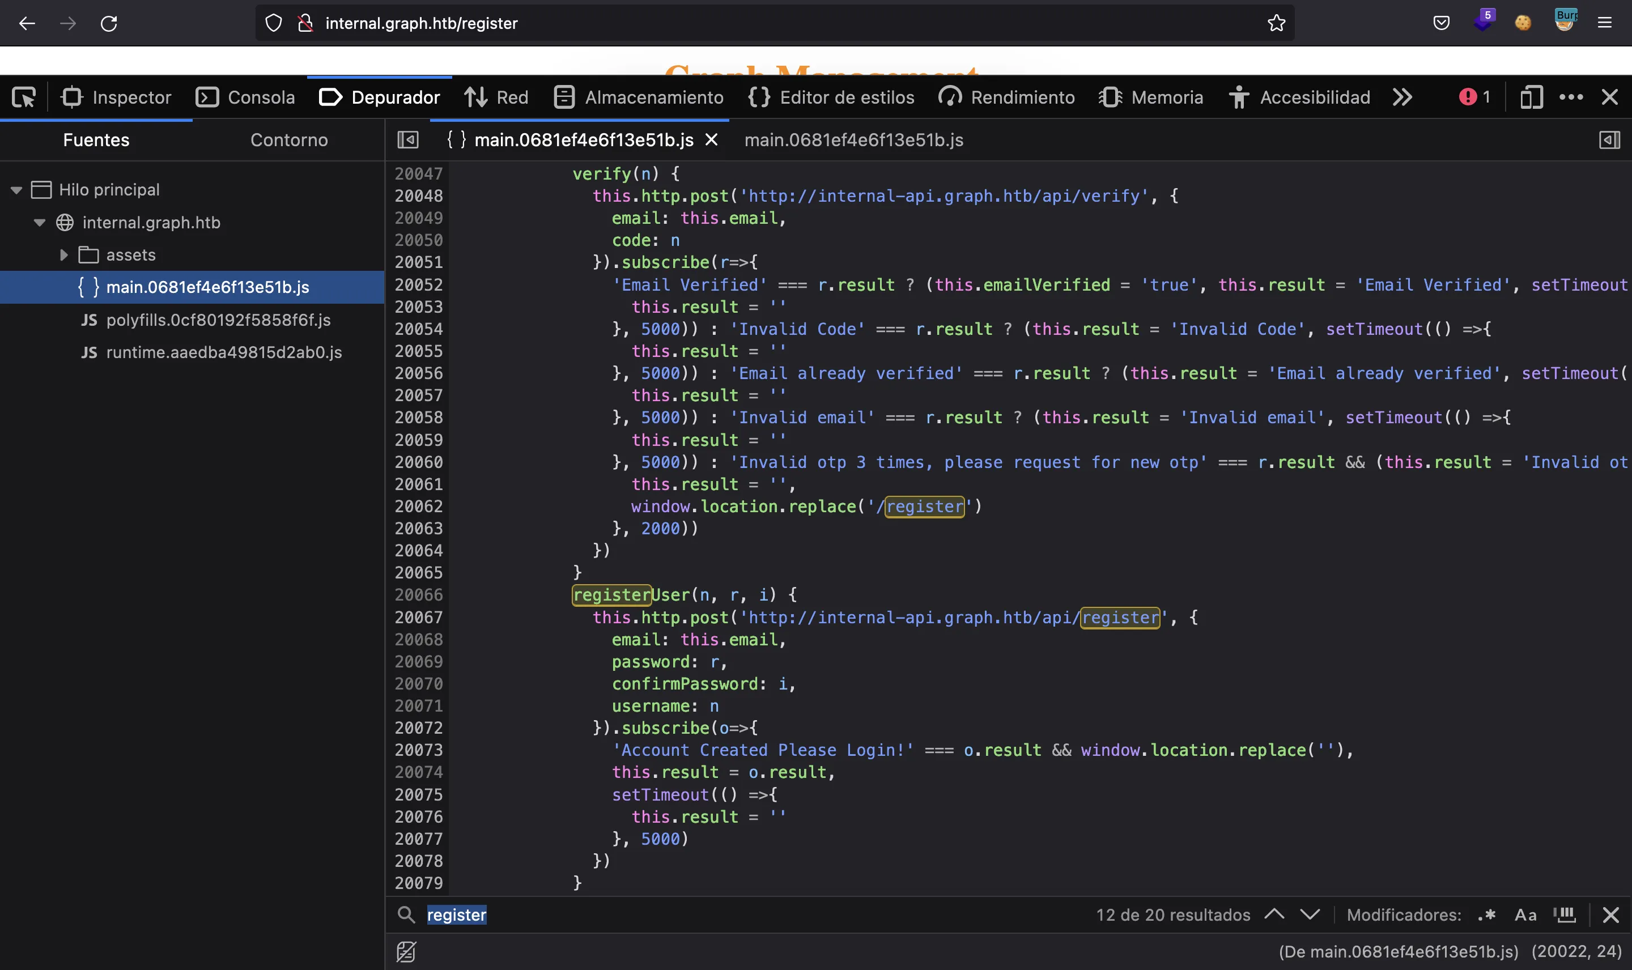Set breakpoint on line 20073

pyautogui.click(x=419, y=750)
